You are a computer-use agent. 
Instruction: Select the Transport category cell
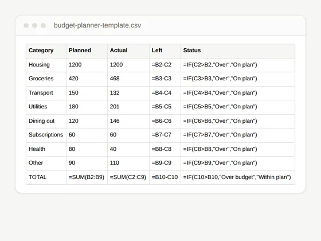click(x=46, y=93)
